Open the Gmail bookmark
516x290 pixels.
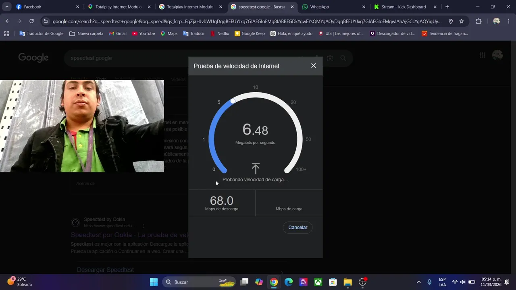click(x=118, y=33)
